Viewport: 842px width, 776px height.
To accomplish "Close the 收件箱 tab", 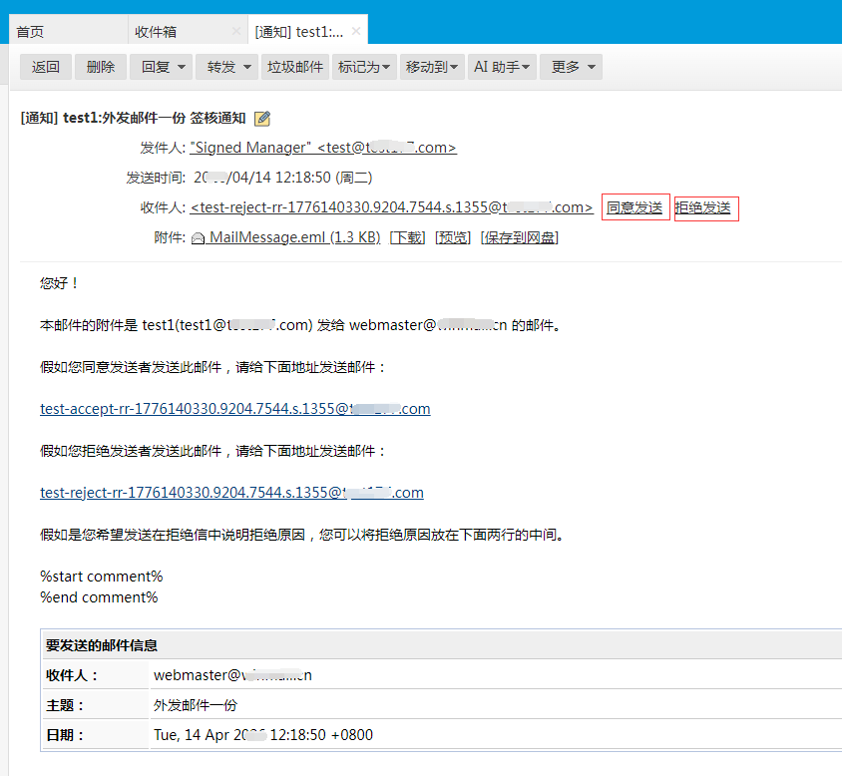I will (x=235, y=32).
